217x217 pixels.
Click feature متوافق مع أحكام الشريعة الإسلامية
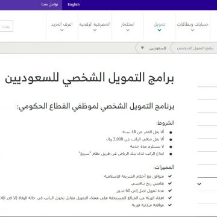point(134,176)
